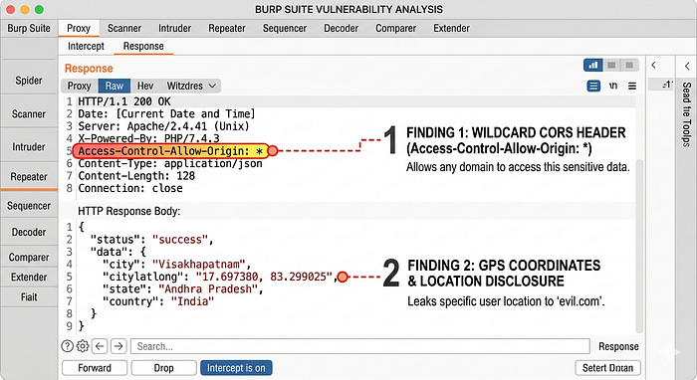Open the Repeater top tab
Screen dimensions: 697x380
[x=227, y=28]
